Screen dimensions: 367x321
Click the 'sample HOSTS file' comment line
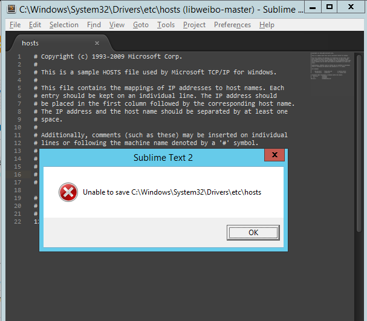coord(155,73)
